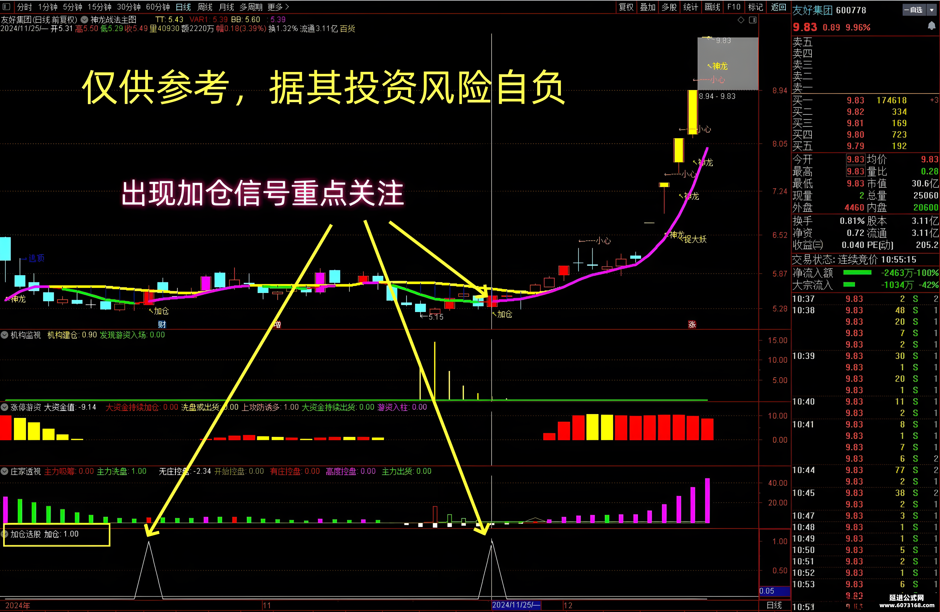
Task: Click the 画线 drawing tool button
Action: [712, 7]
